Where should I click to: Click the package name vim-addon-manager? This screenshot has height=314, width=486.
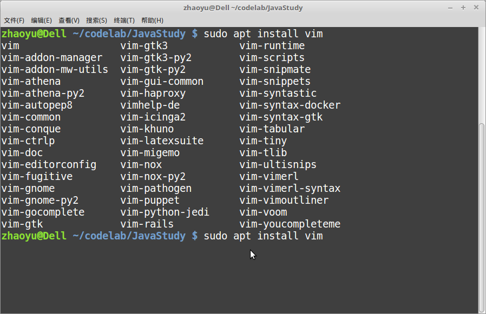(51, 57)
